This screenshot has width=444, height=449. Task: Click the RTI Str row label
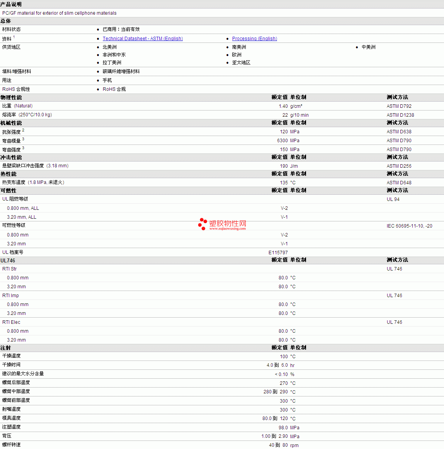pos(9,269)
